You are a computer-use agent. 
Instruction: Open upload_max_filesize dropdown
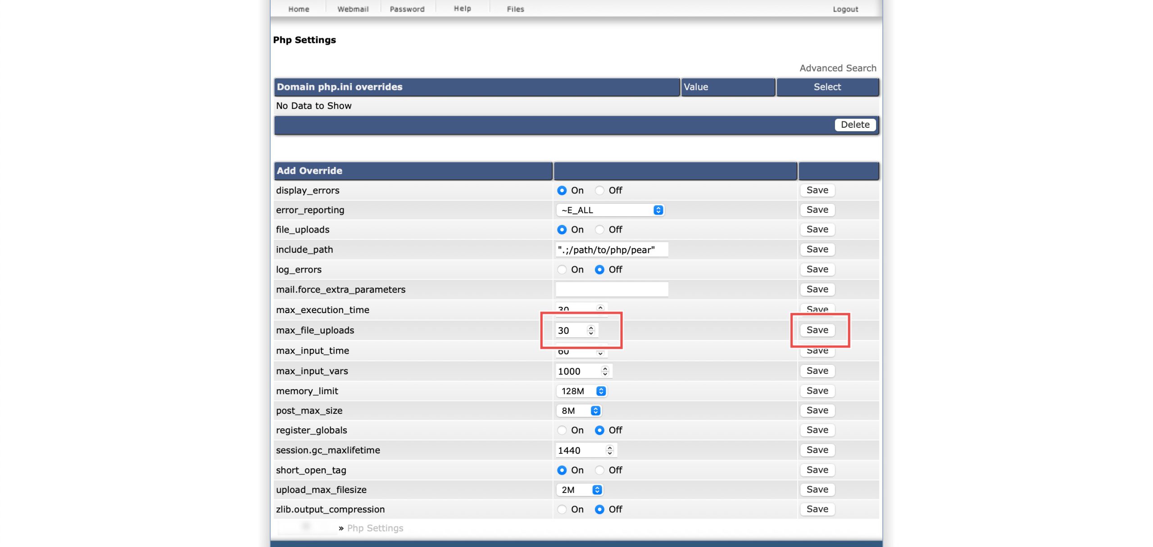(580, 490)
